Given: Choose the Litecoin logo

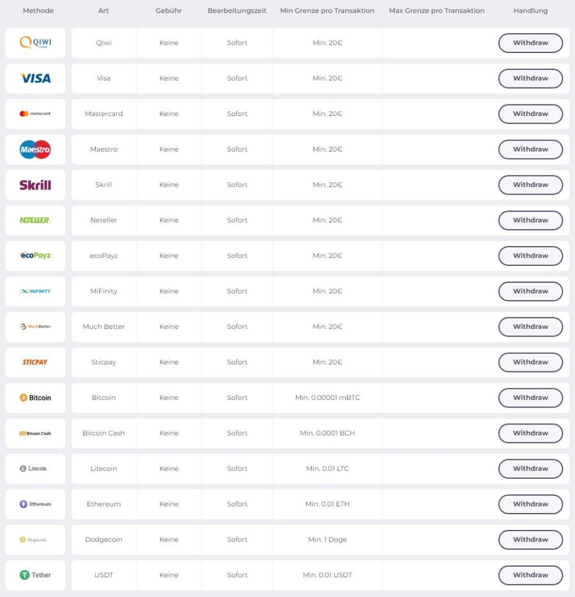Looking at the screenshot, I should (x=35, y=469).
